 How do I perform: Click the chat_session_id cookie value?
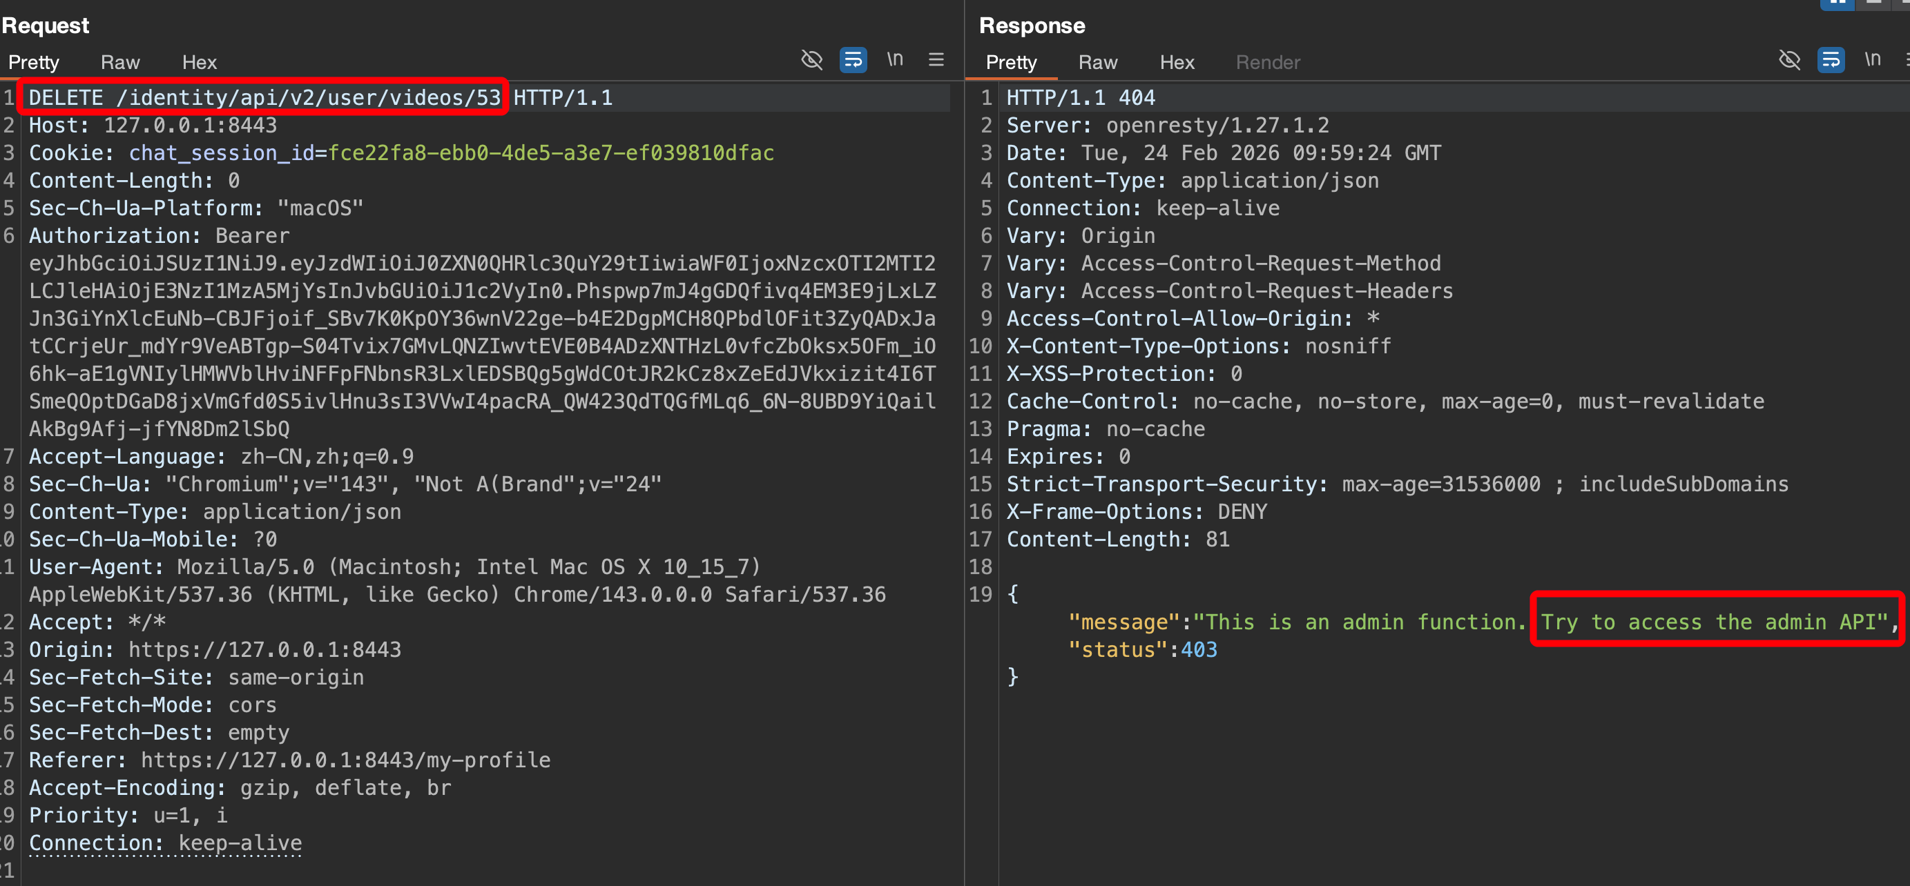pos(550,152)
